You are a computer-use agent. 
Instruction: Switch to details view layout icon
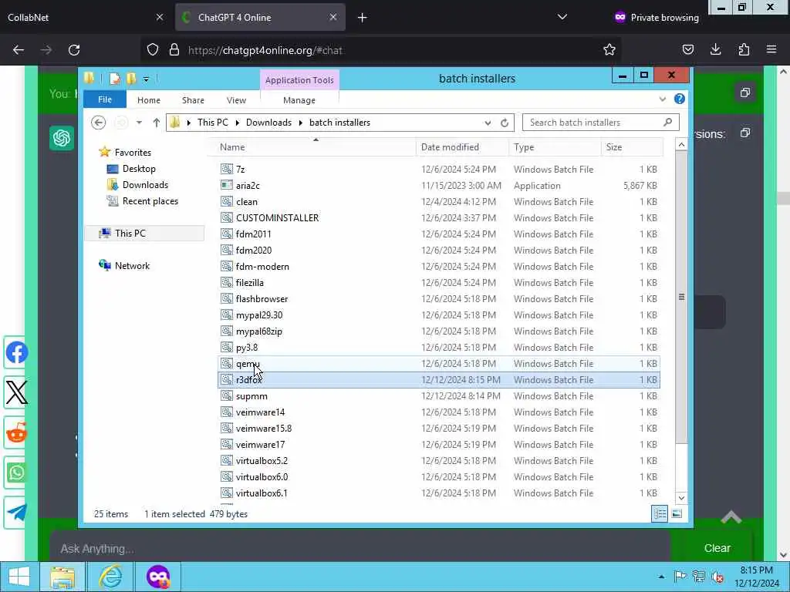[660, 513]
